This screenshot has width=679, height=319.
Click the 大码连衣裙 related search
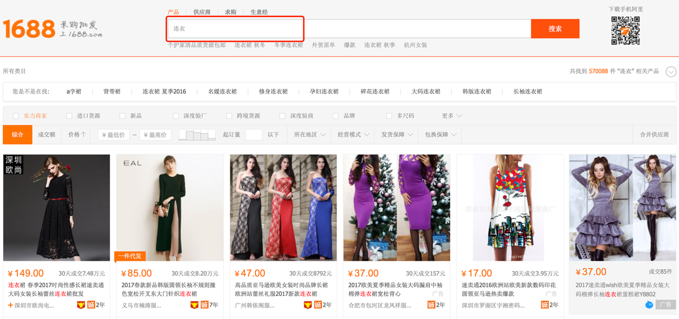pyautogui.click(x=426, y=92)
